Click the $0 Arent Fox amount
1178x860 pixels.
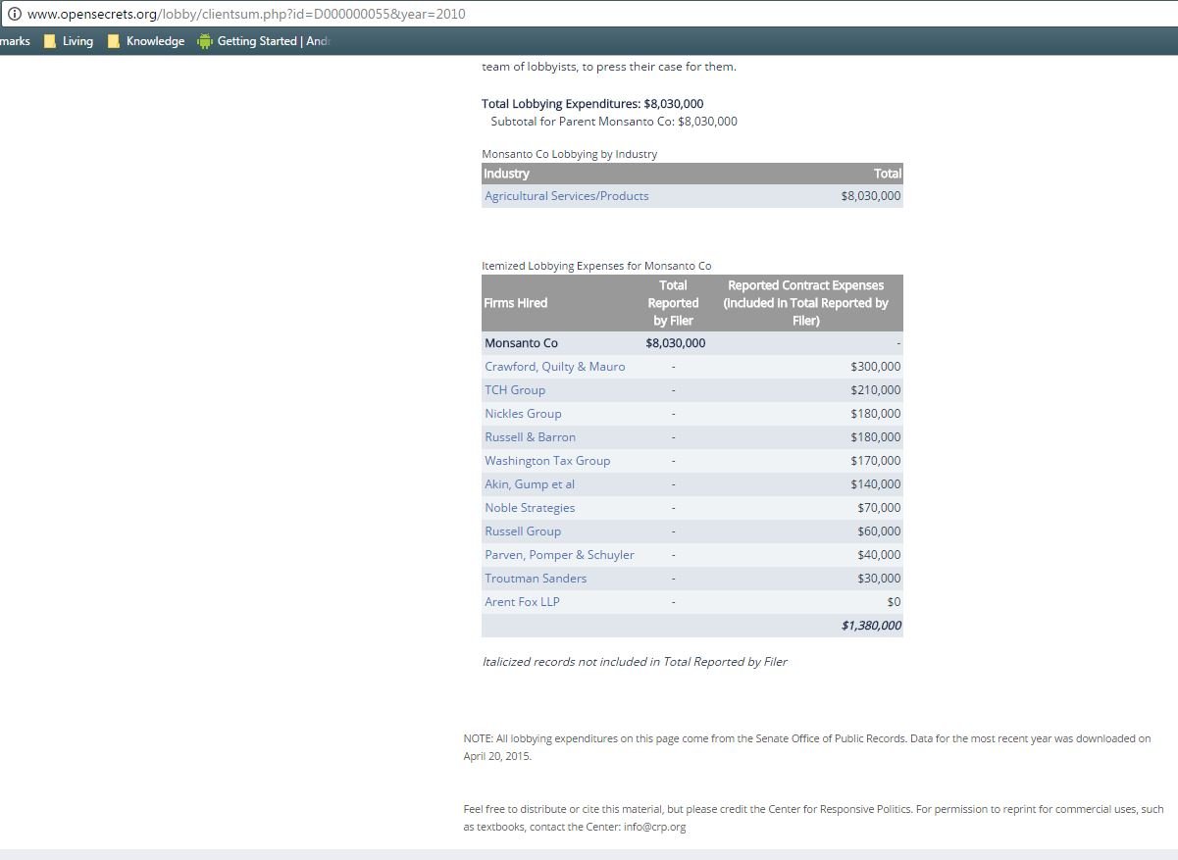pos(894,602)
